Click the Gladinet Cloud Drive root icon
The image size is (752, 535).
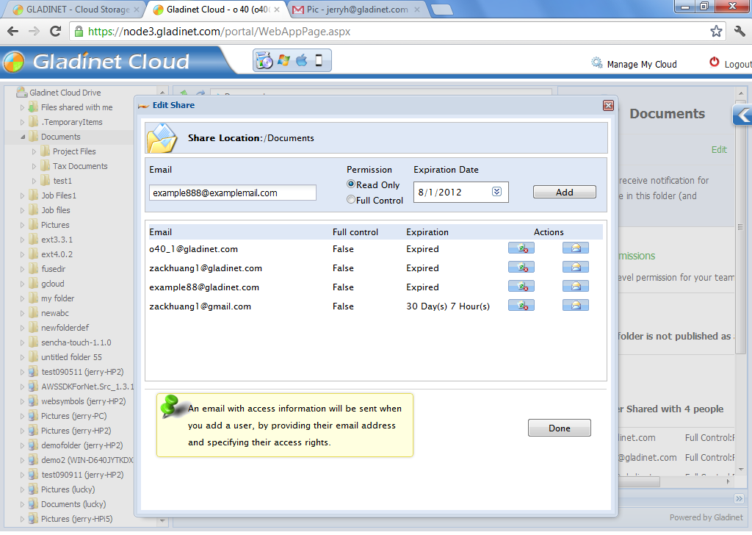[x=21, y=92]
